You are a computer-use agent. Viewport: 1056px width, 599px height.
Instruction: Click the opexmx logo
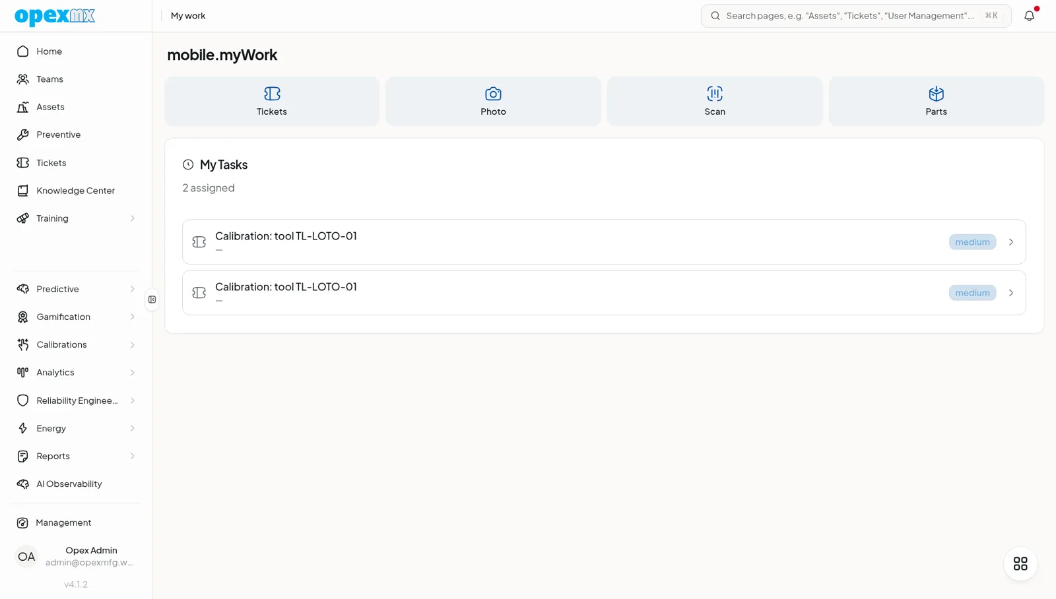[x=55, y=16]
